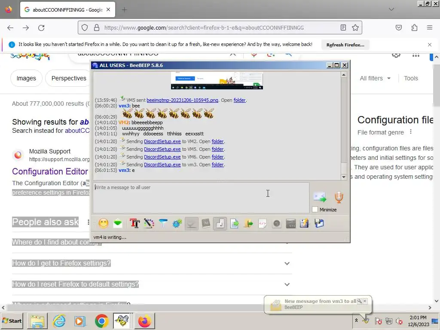Click the gray round record icon
The height and width of the screenshot is (330, 440).
coord(277,223)
